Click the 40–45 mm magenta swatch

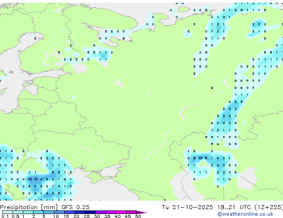[121, 212]
